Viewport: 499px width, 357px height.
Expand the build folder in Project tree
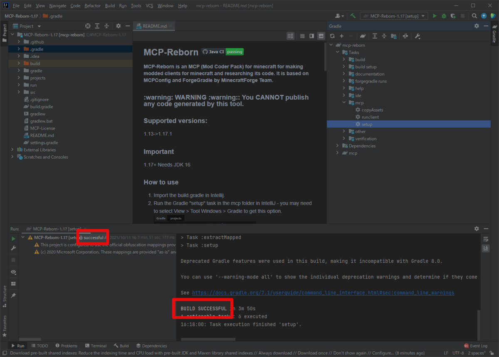[x=19, y=64]
